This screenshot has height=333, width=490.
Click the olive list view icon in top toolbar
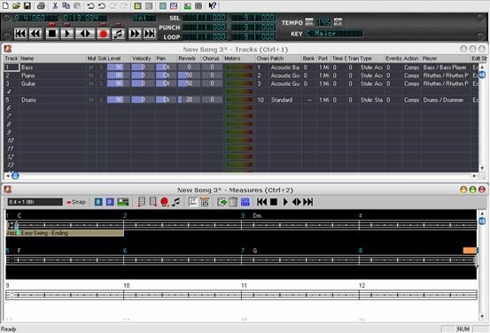137,5
